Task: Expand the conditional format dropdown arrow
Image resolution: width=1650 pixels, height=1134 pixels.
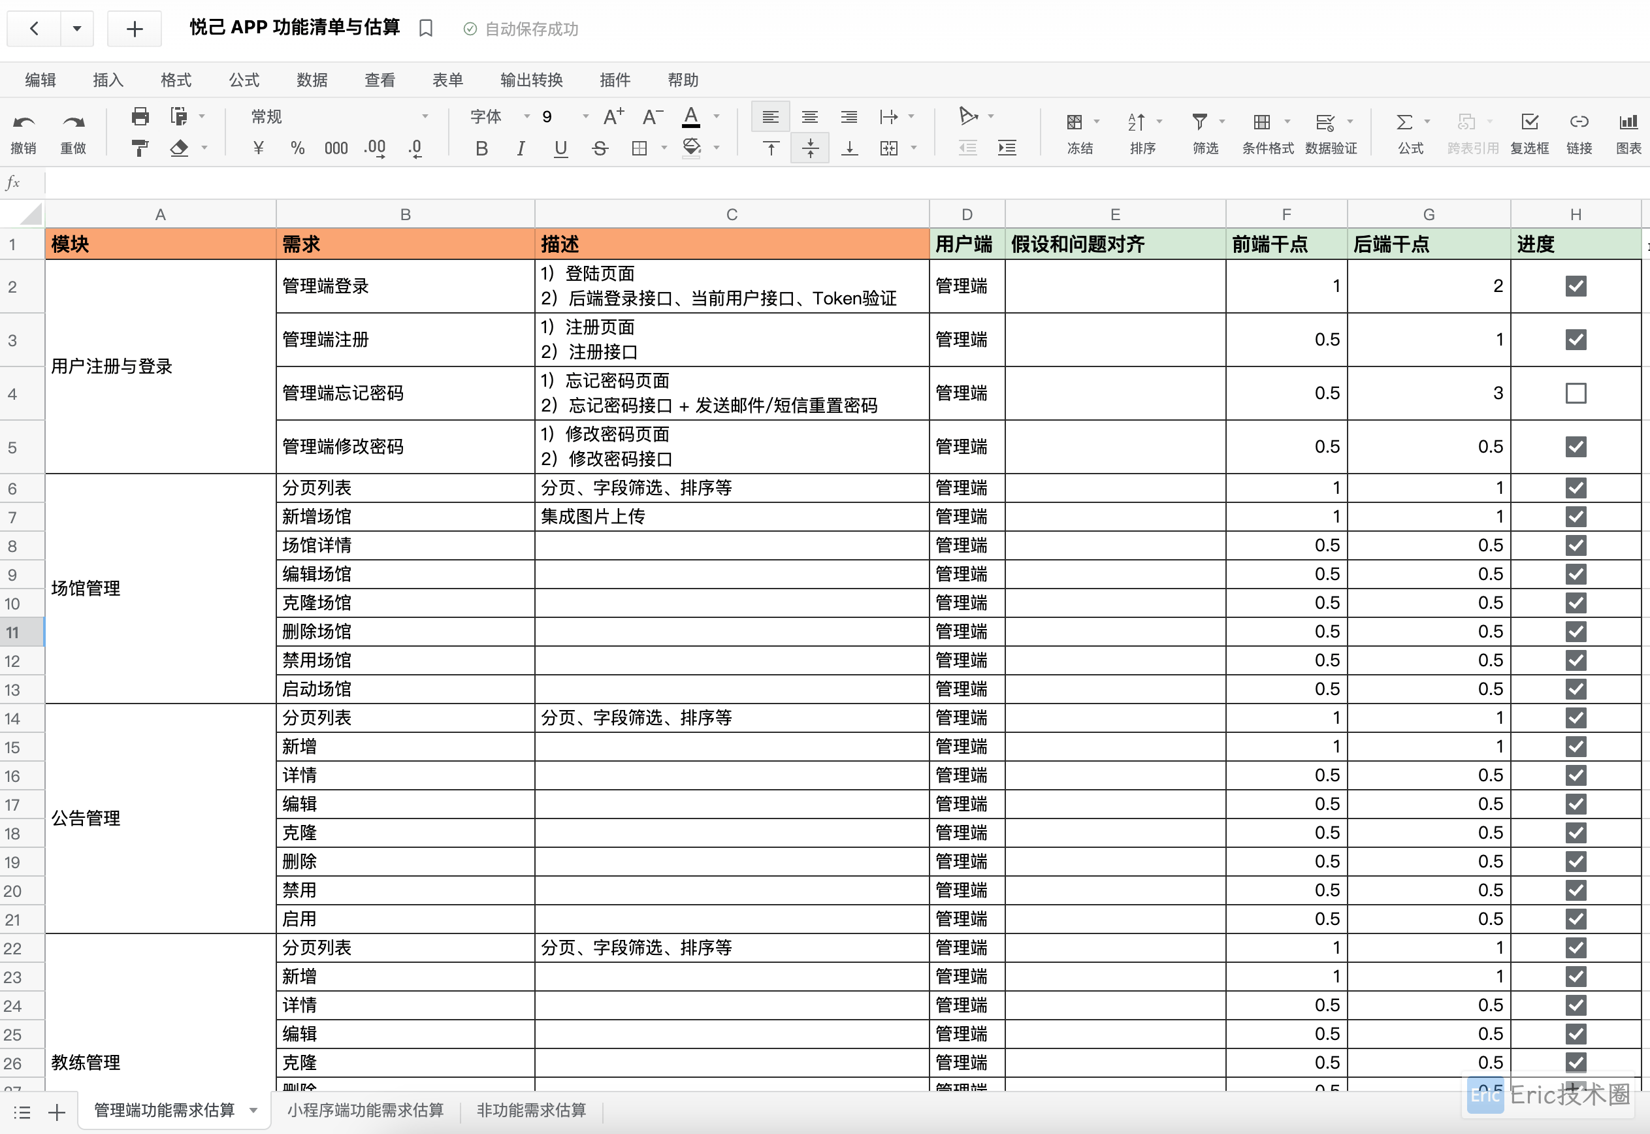Action: pos(1287,122)
